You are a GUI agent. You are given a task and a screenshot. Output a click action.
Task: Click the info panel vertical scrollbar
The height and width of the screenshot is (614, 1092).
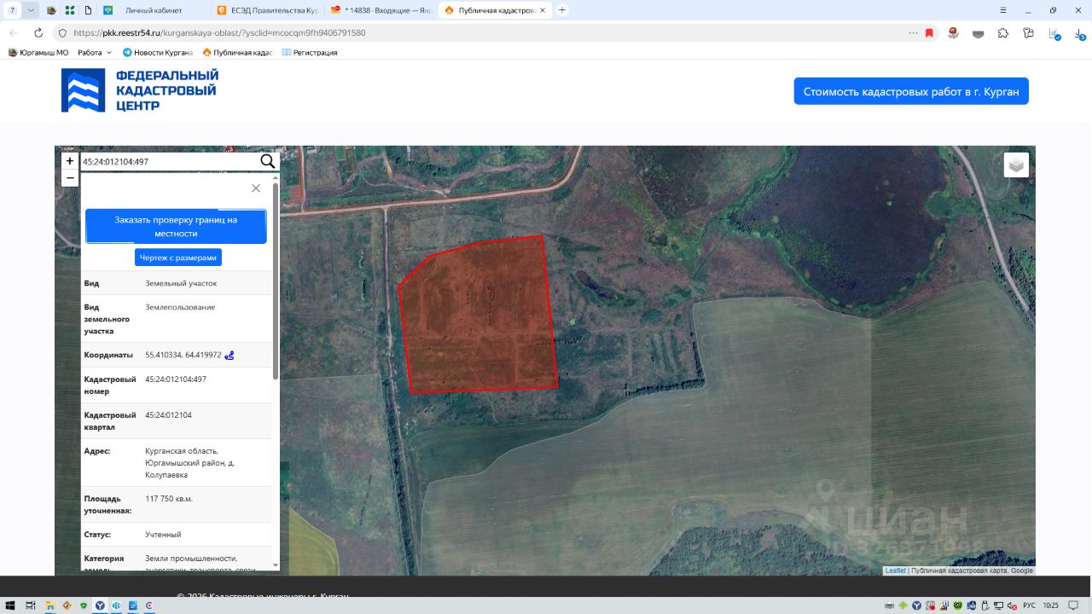275,281
